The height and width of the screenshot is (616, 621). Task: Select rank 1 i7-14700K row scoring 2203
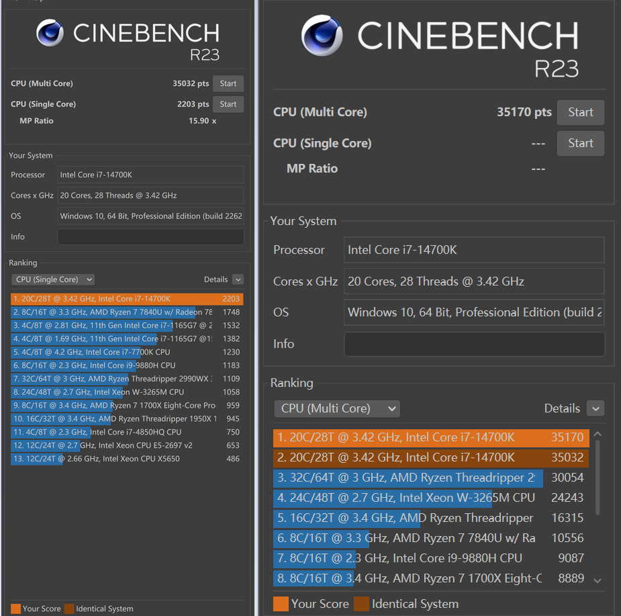click(127, 299)
